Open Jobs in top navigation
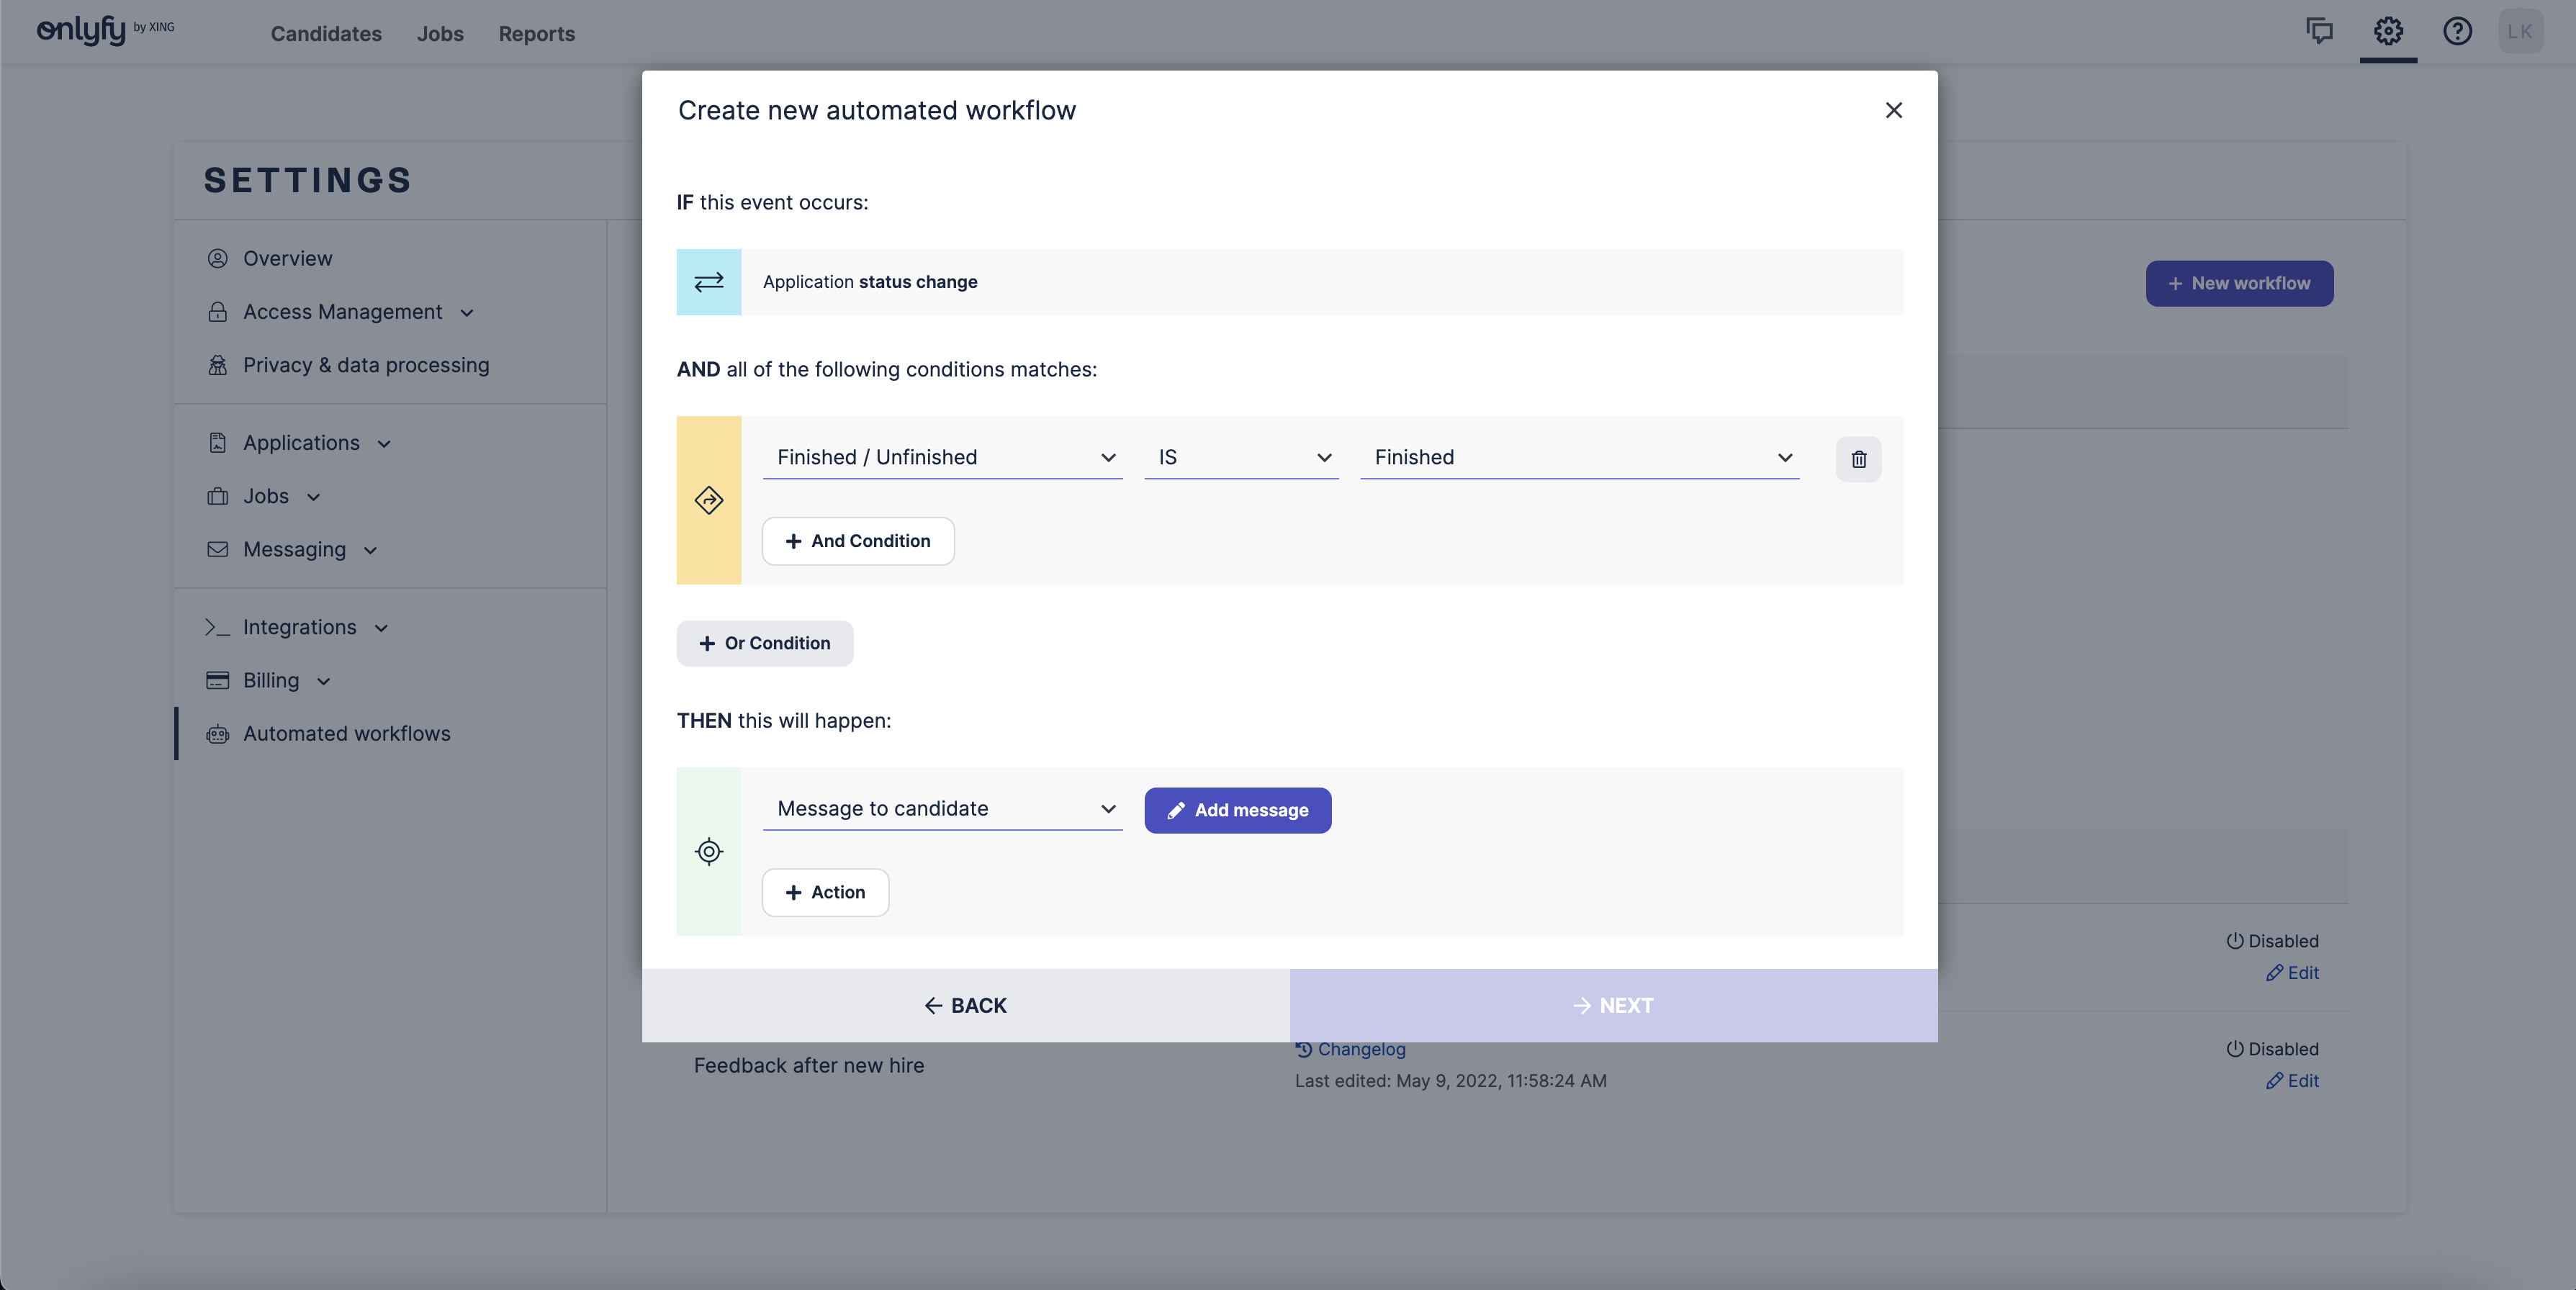 440,34
